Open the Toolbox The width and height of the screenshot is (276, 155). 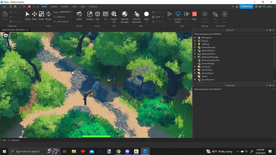[90, 16]
